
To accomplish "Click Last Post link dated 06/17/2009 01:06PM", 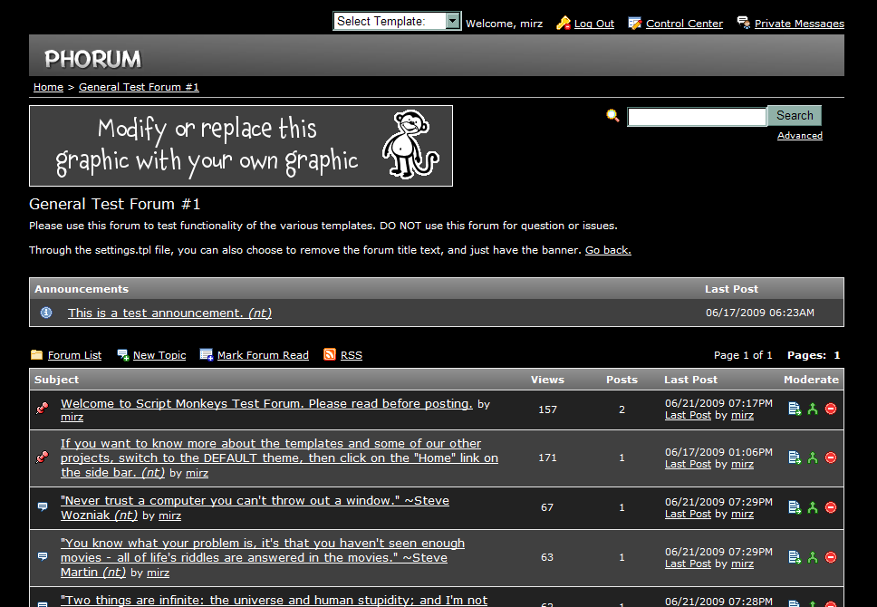I will tap(688, 465).
